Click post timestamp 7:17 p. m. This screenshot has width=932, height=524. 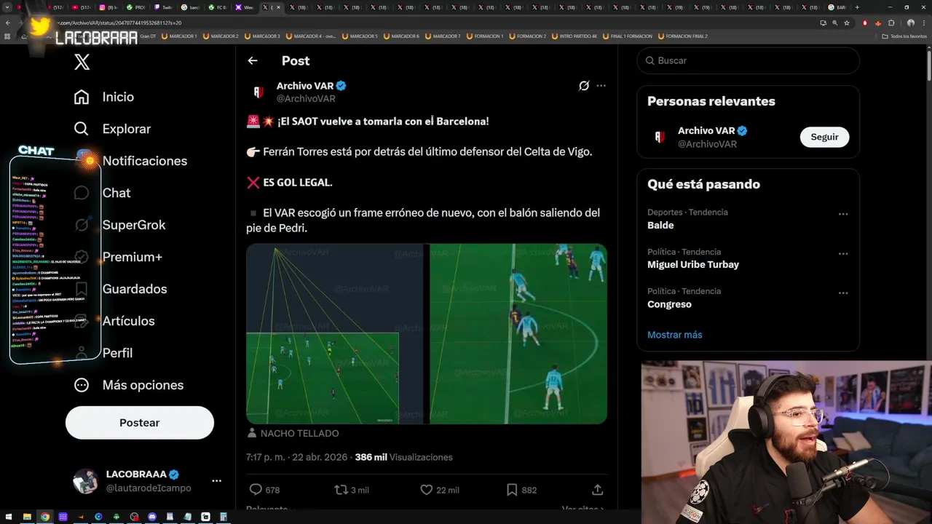tap(295, 457)
